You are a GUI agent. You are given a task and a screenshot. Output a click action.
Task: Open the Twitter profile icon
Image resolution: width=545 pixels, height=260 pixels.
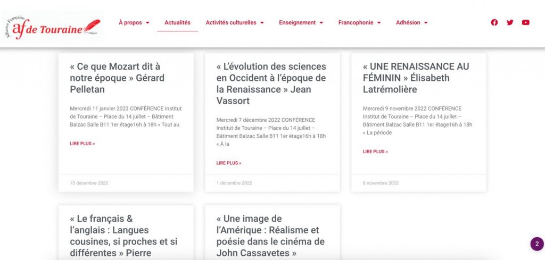(x=510, y=22)
